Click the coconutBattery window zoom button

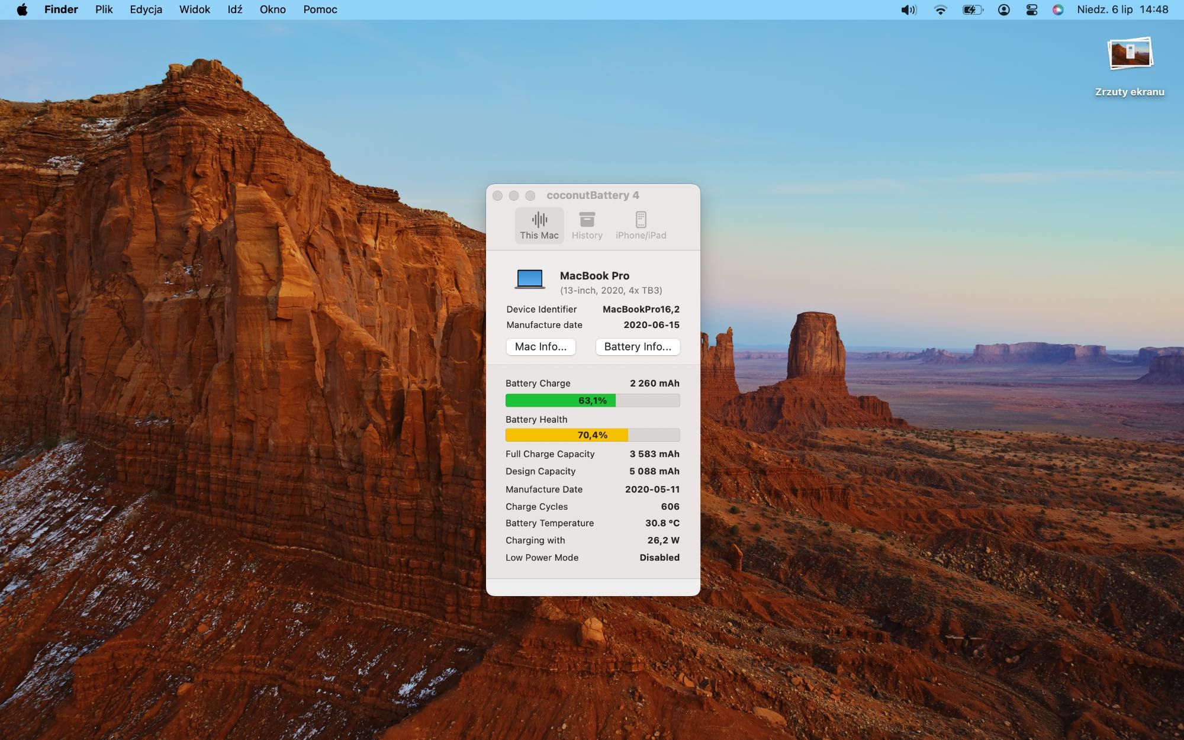point(530,195)
